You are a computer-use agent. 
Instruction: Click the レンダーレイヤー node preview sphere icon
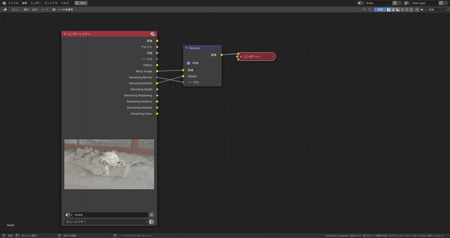tap(153, 34)
